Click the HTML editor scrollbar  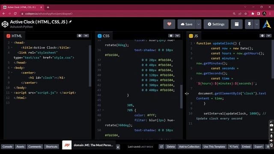tap(90, 66)
